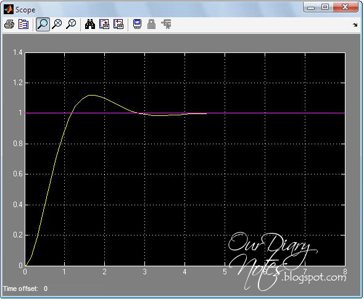The width and height of the screenshot is (364, 299).
Task: Click the x-axis label 4
Action: coord(185,272)
